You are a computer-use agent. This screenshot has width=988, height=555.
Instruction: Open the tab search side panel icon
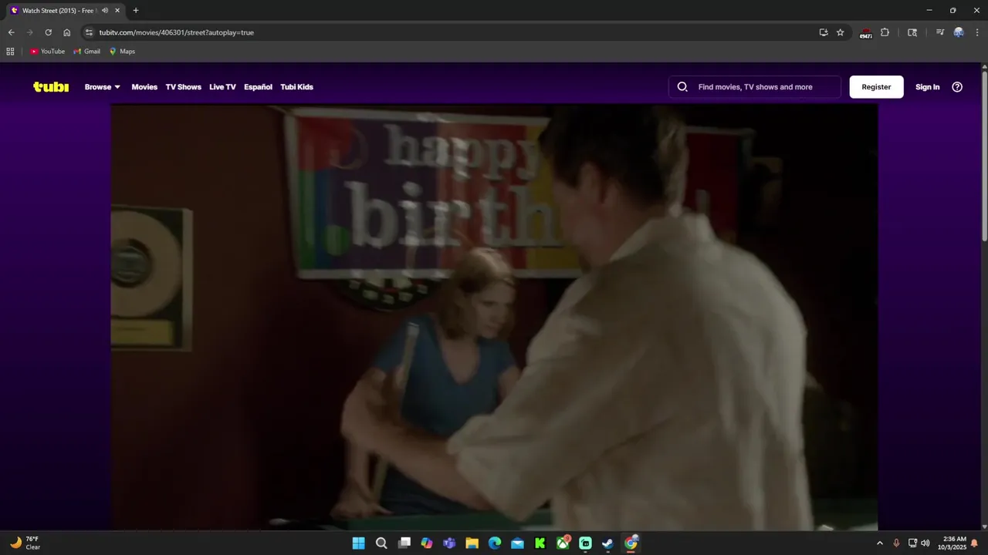pyautogui.click(x=912, y=32)
